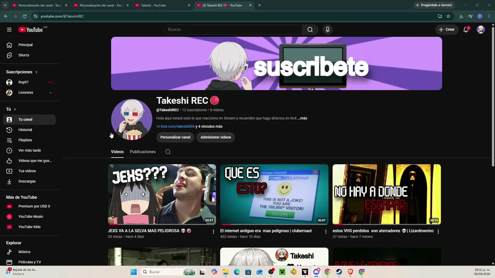
Task: Open Películas y TV in Explorar
Action: tap(29, 262)
